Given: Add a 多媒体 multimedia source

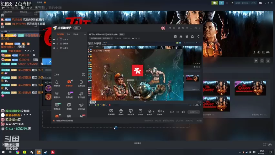Looking at the screenshot, I should pos(141,112).
